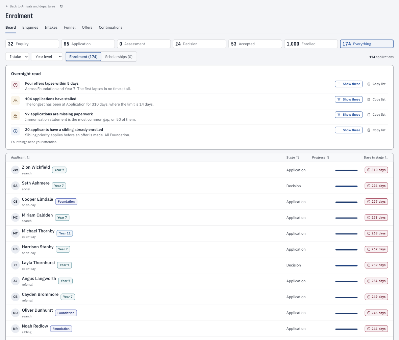The width and height of the screenshot is (399, 340).
Task: Show these for missing paperwork
Action: [349, 115]
